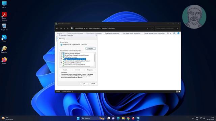
Task: Check Microsoft Network Adapter Multiplexor Protocol
Action: coord(61,61)
